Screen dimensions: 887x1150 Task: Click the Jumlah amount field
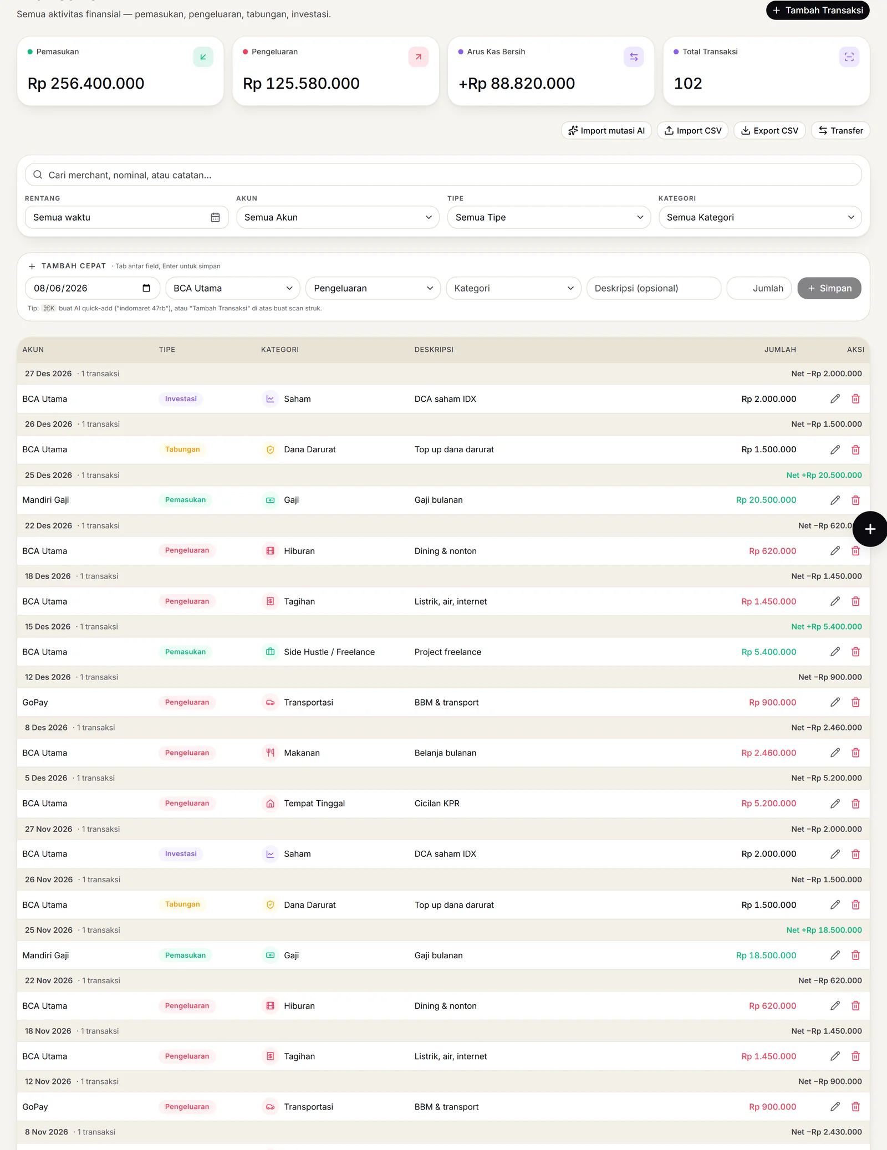click(759, 288)
